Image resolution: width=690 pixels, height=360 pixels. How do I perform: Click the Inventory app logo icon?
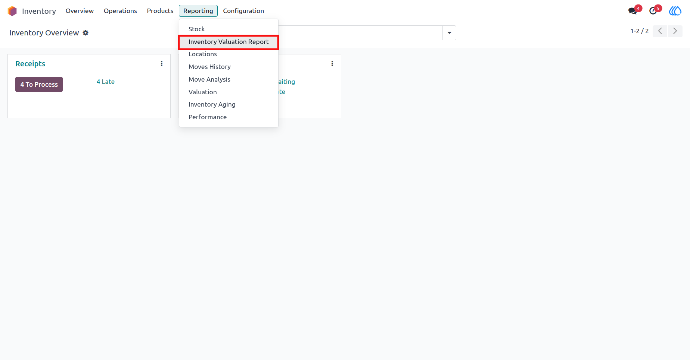tap(12, 11)
